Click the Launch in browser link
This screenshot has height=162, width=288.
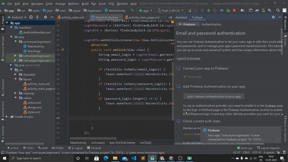pos(189,58)
